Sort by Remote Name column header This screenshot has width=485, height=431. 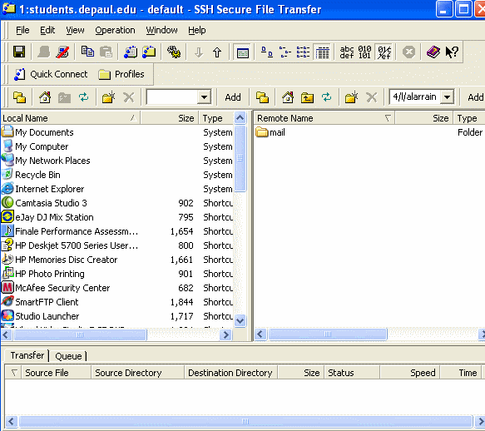[324, 118]
